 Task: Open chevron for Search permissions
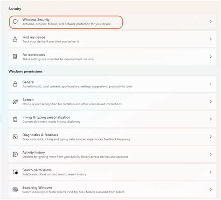(x=211, y=172)
